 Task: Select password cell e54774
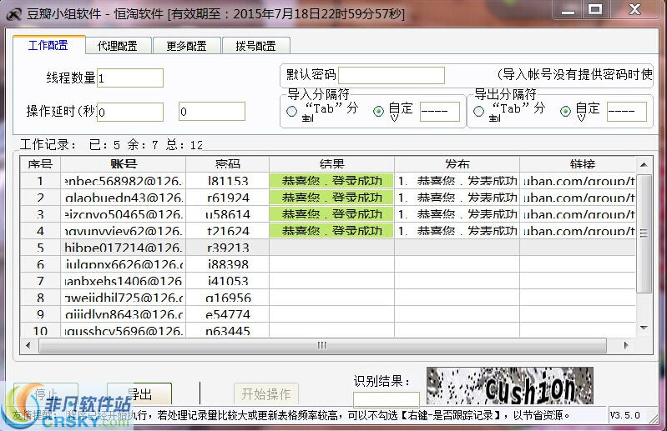(228, 314)
